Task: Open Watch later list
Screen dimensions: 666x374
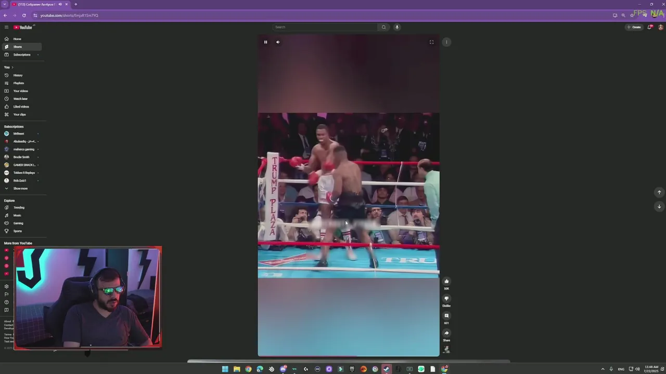Action: 21,99
